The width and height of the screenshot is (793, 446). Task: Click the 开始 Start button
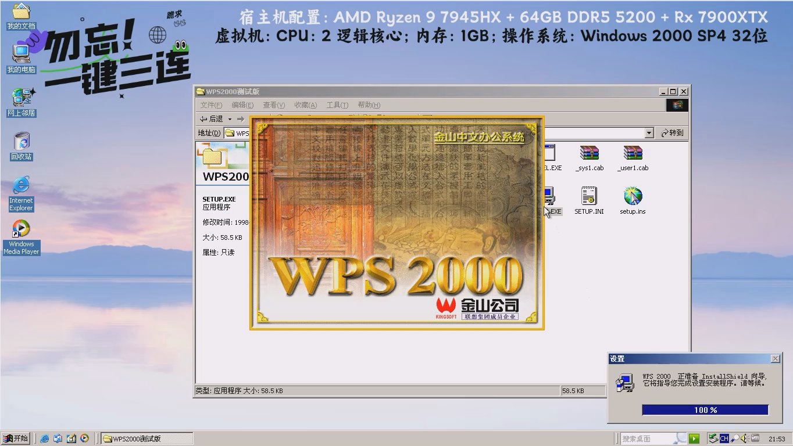(16, 438)
